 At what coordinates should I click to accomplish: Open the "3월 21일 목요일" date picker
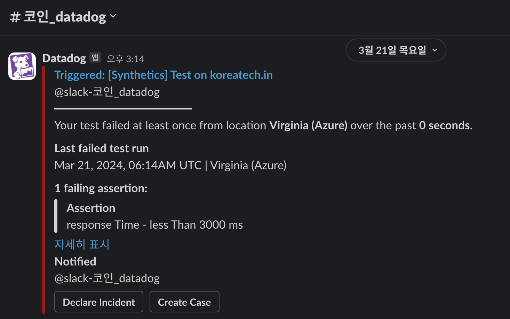[392, 50]
